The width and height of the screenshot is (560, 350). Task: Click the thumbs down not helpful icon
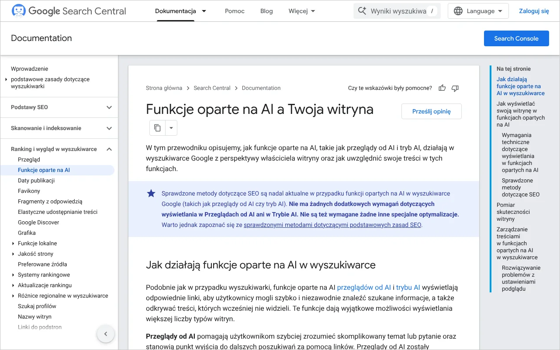click(x=455, y=88)
